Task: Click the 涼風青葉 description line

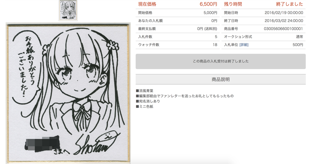Action: pos(144,91)
